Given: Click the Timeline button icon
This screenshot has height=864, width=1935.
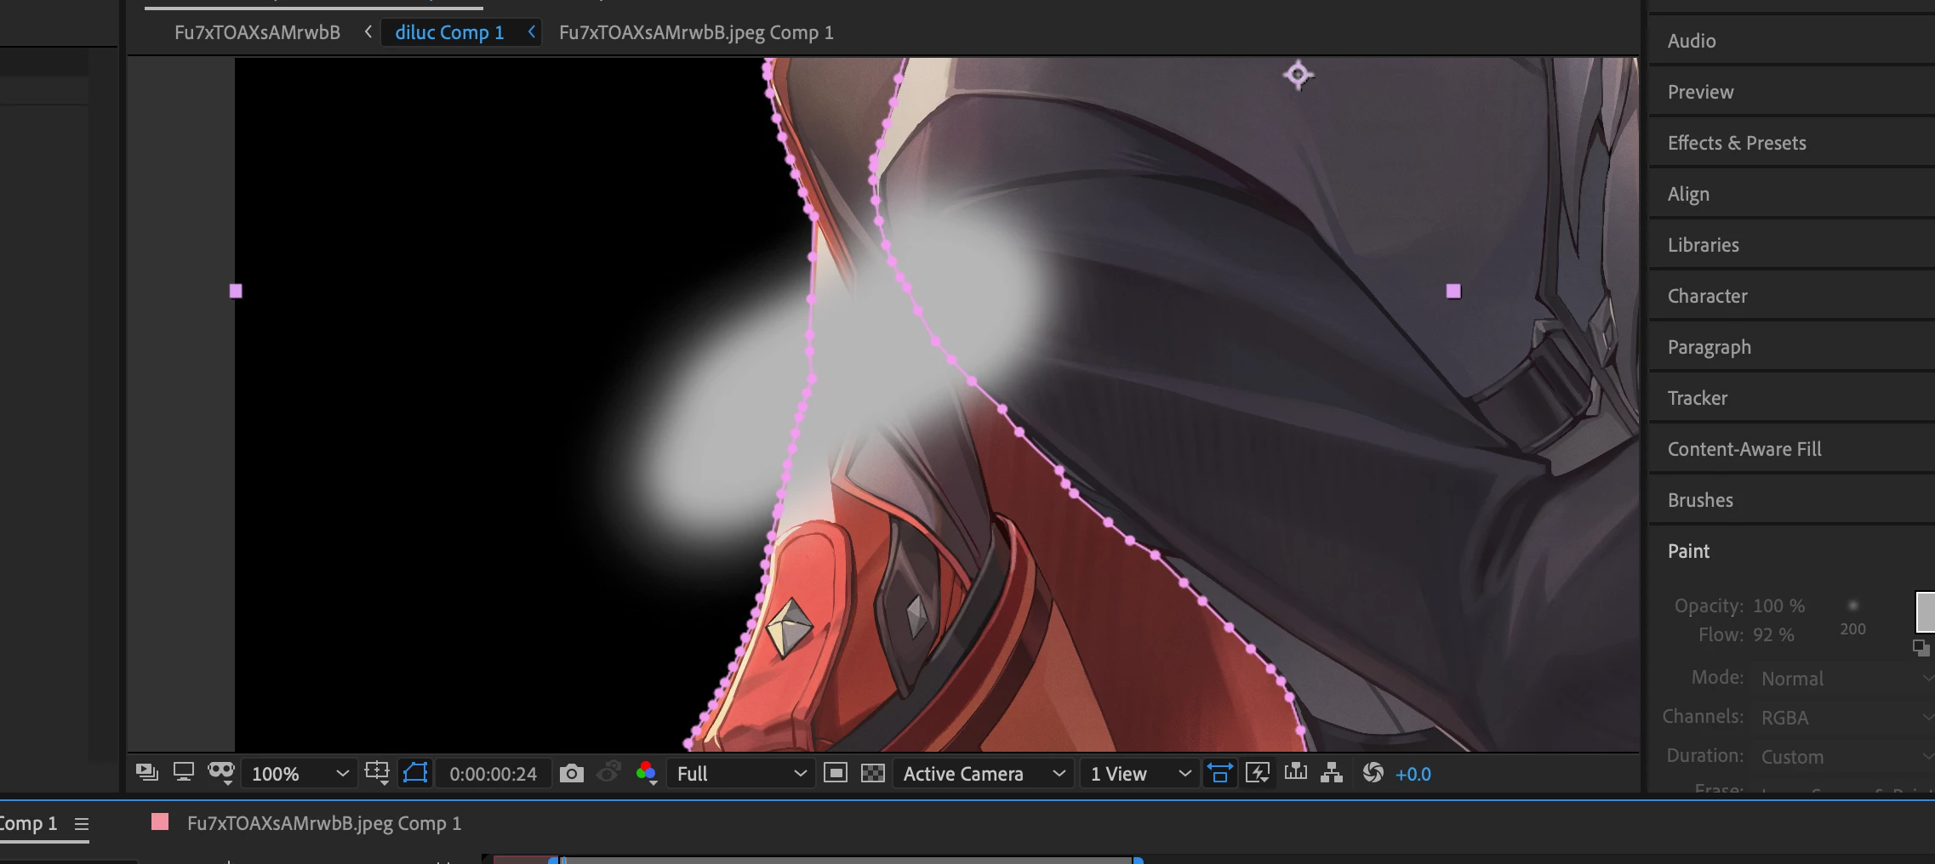Looking at the screenshot, I should coord(1296,772).
